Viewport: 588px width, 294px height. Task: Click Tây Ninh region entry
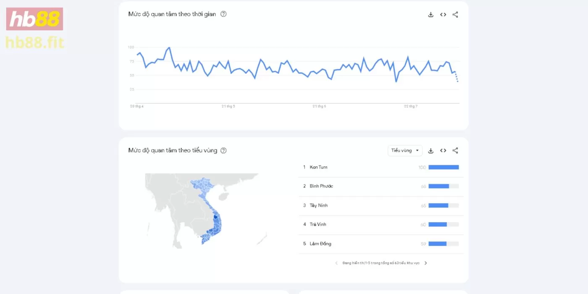(318, 205)
